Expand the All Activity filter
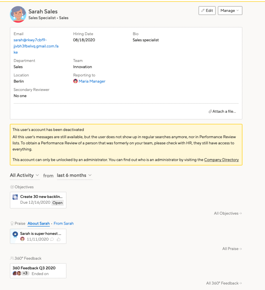 (x=25, y=175)
